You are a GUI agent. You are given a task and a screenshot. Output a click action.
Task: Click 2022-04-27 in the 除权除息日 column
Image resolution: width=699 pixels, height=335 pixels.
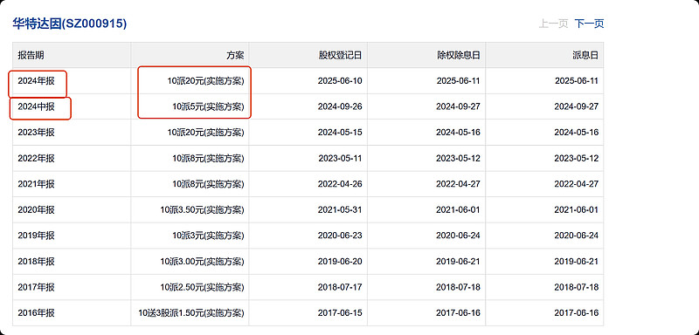[458, 184]
